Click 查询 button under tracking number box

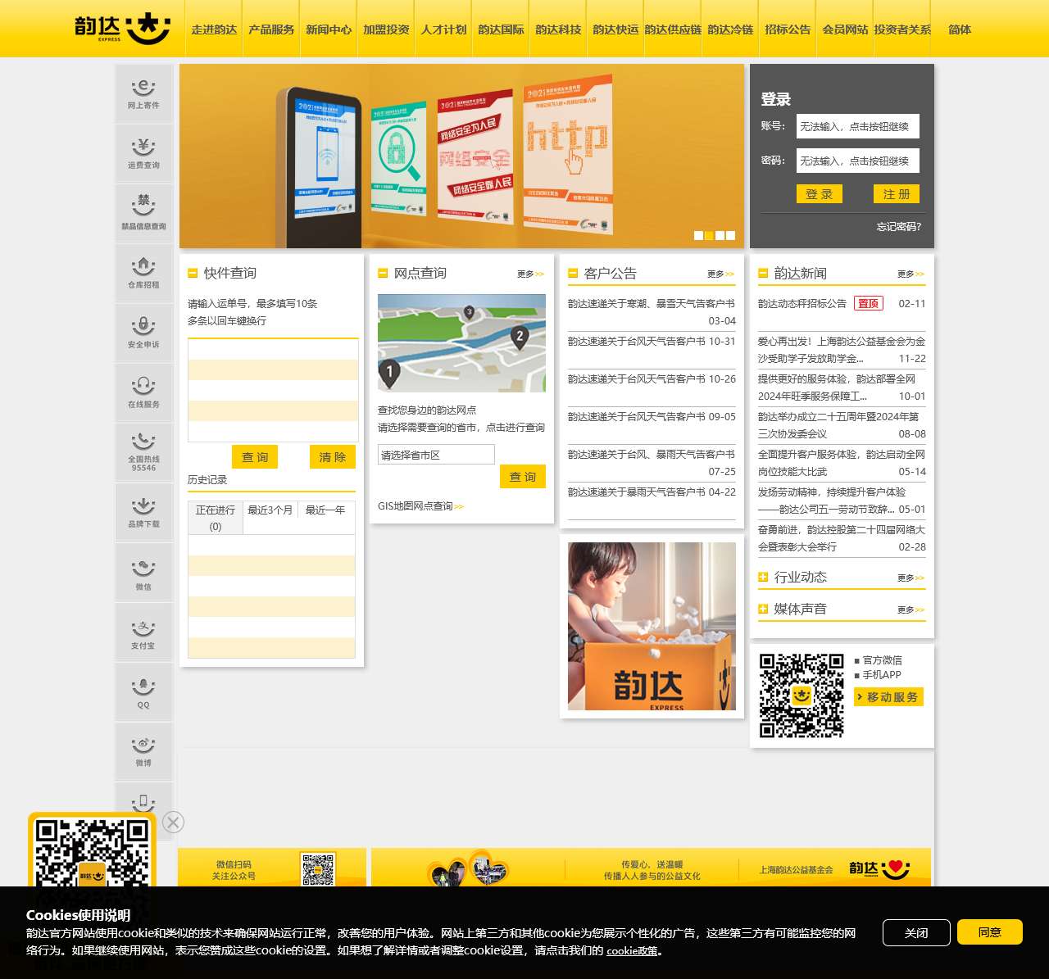pos(255,457)
